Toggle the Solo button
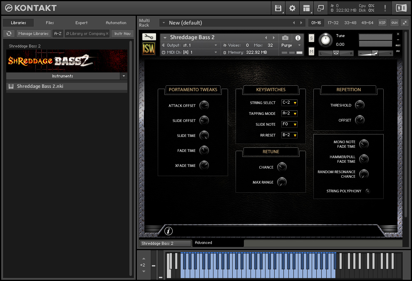 click(311, 38)
